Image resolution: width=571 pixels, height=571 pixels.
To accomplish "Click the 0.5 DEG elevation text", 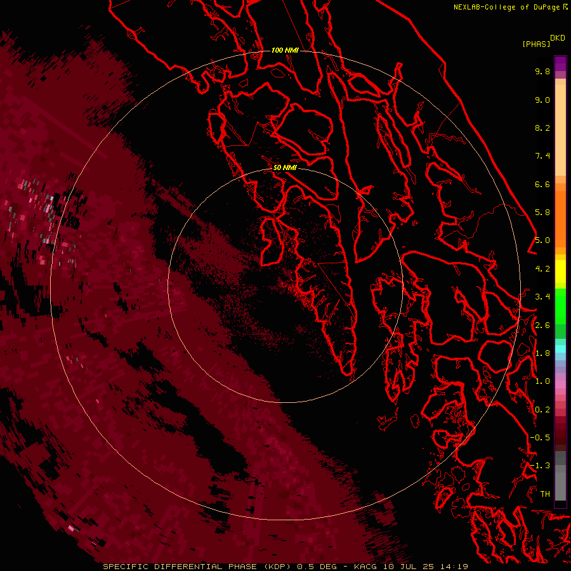I will click(x=318, y=567).
